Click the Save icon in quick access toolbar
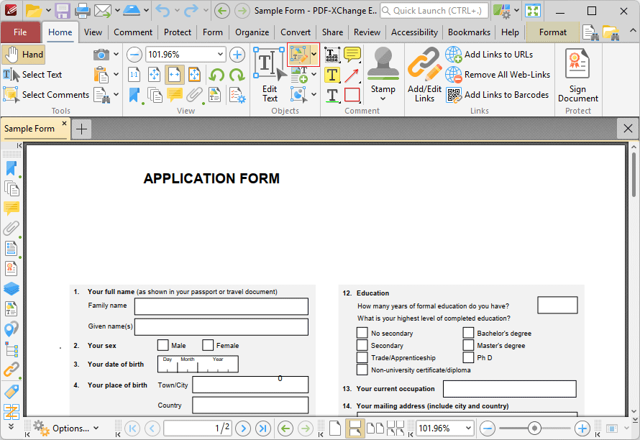Screen dimensions: 640x440 click(63, 11)
